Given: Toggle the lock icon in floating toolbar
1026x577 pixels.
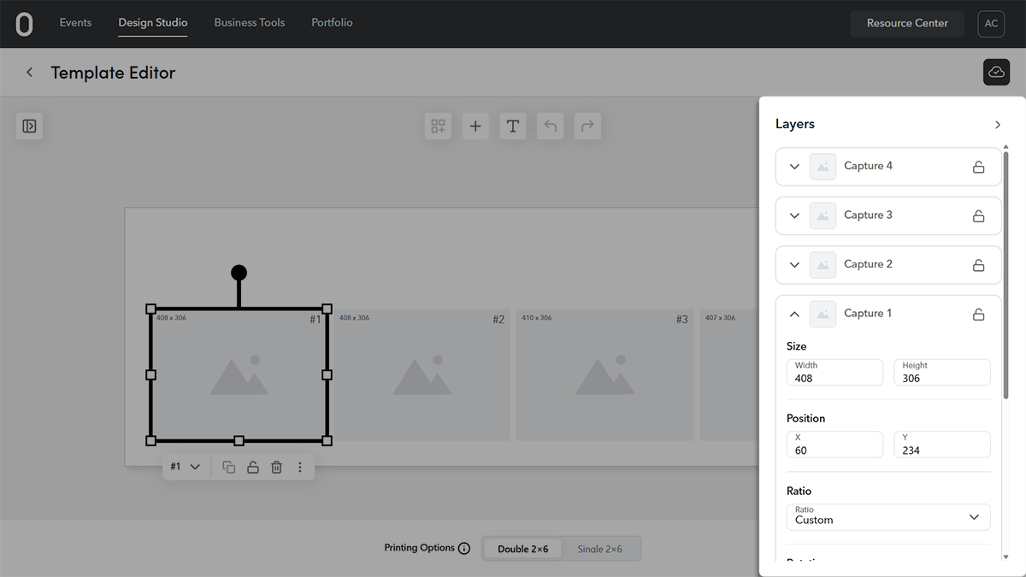Looking at the screenshot, I should tap(253, 467).
